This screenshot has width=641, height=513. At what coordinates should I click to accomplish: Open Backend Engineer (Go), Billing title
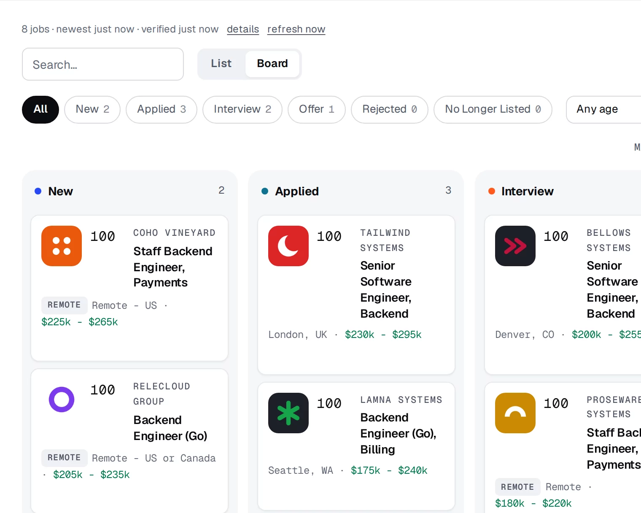pyautogui.click(x=399, y=434)
